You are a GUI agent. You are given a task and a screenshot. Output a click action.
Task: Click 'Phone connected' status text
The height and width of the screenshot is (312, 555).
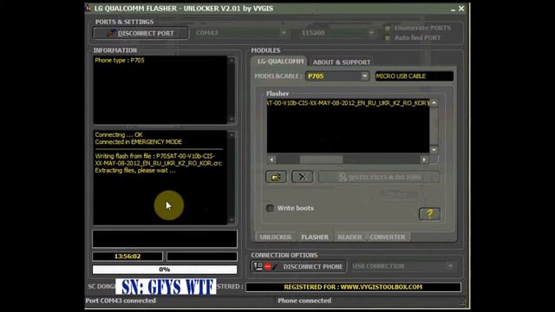pos(304,301)
